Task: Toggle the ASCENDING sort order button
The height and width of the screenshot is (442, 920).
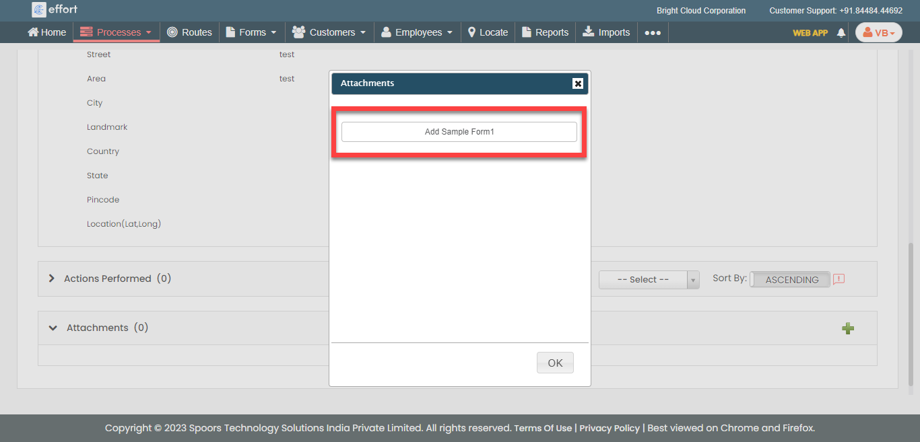Action: (791, 280)
